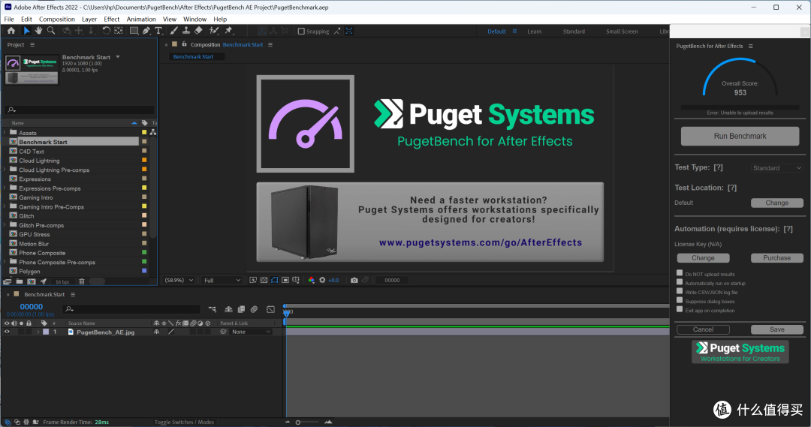
Task: Select the Pen tool
Action: coord(146,31)
